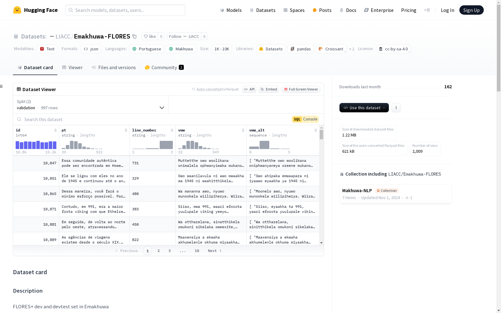
Task: Open the three-dot dataset options menu
Action: (x=396, y=108)
